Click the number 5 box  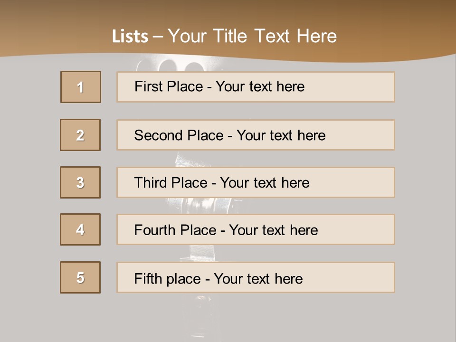(x=80, y=277)
